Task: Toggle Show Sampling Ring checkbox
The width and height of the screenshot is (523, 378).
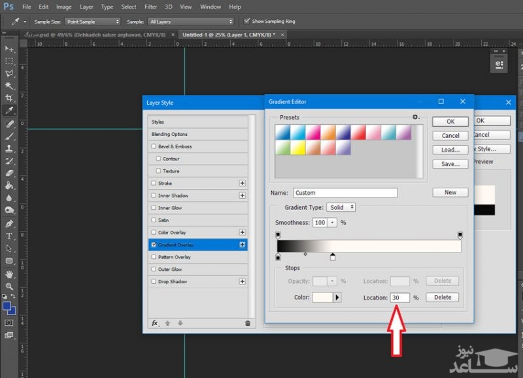Action: (x=246, y=21)
